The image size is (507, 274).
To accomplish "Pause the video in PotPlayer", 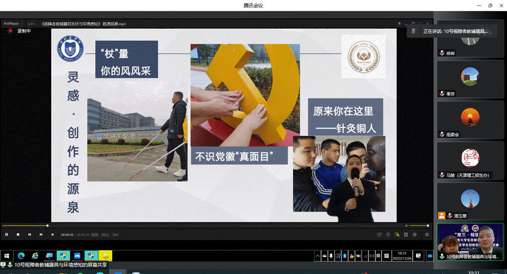I will (7, 234).
